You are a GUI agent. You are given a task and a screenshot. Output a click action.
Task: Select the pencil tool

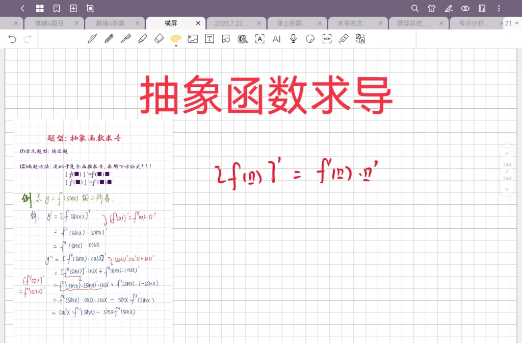pyautogui.click(x=109, y=39)
